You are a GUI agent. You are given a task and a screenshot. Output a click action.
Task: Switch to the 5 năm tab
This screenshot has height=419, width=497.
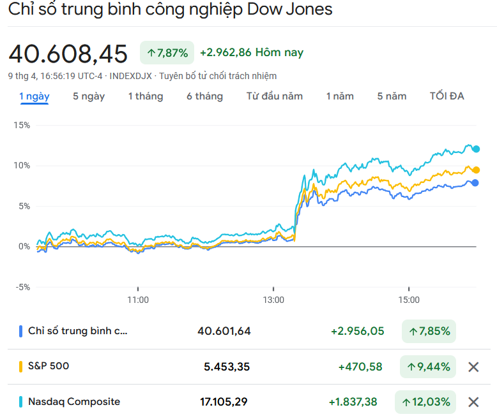click(392, 96)
